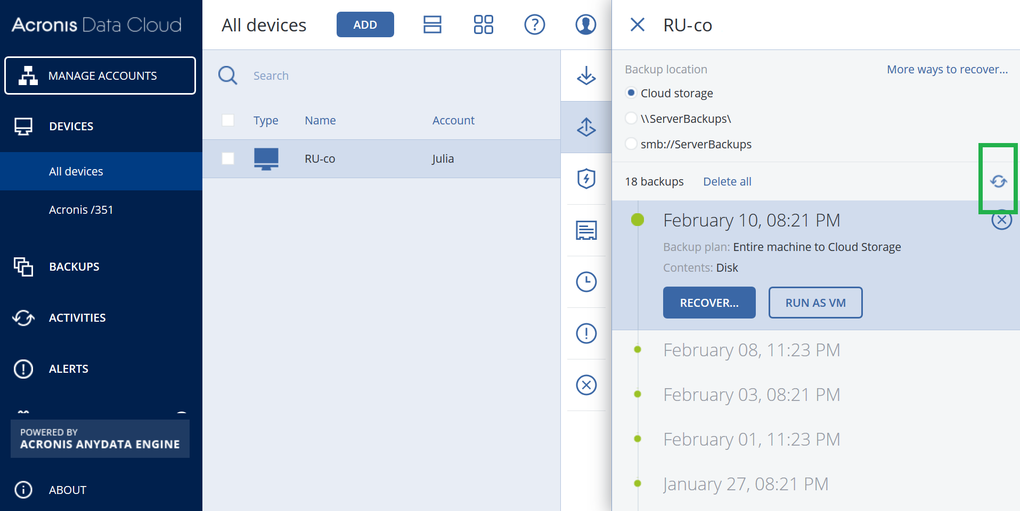Check the RU-co device checkbox
Image resolution: width=1020 pixels, height=511 pixels.
228,158
